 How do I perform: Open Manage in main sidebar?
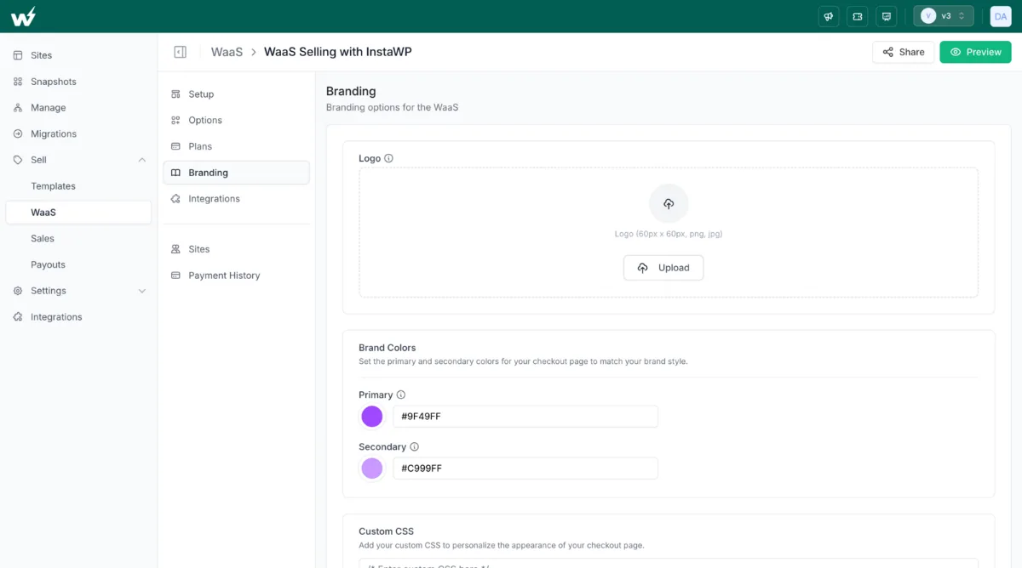click(48, 108)
